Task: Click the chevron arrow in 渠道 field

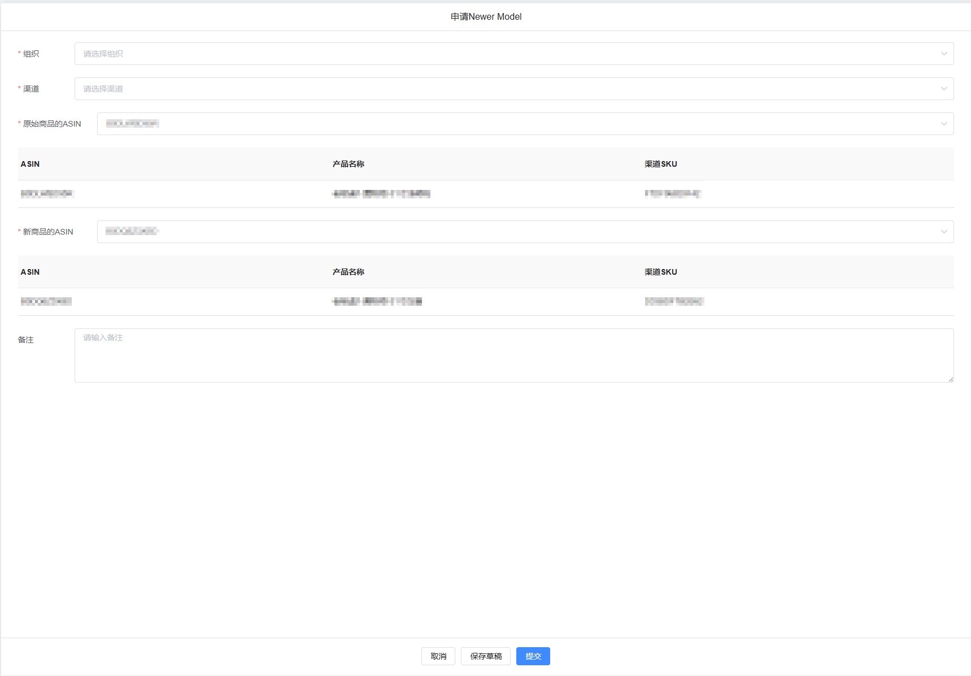Action: [x=943, y=89]
